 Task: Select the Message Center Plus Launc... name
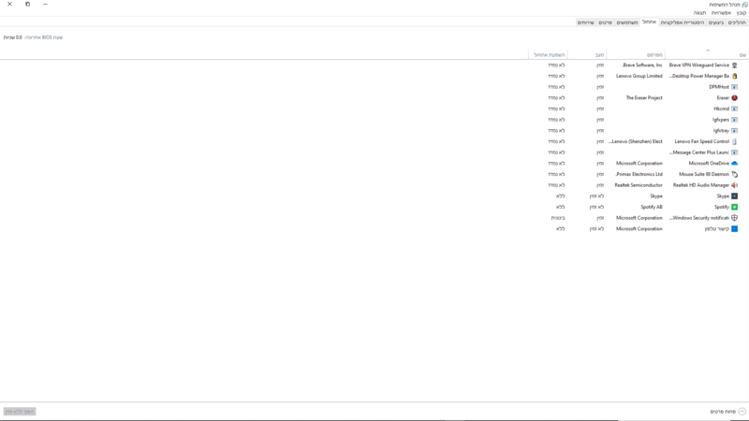pos(698,152)
